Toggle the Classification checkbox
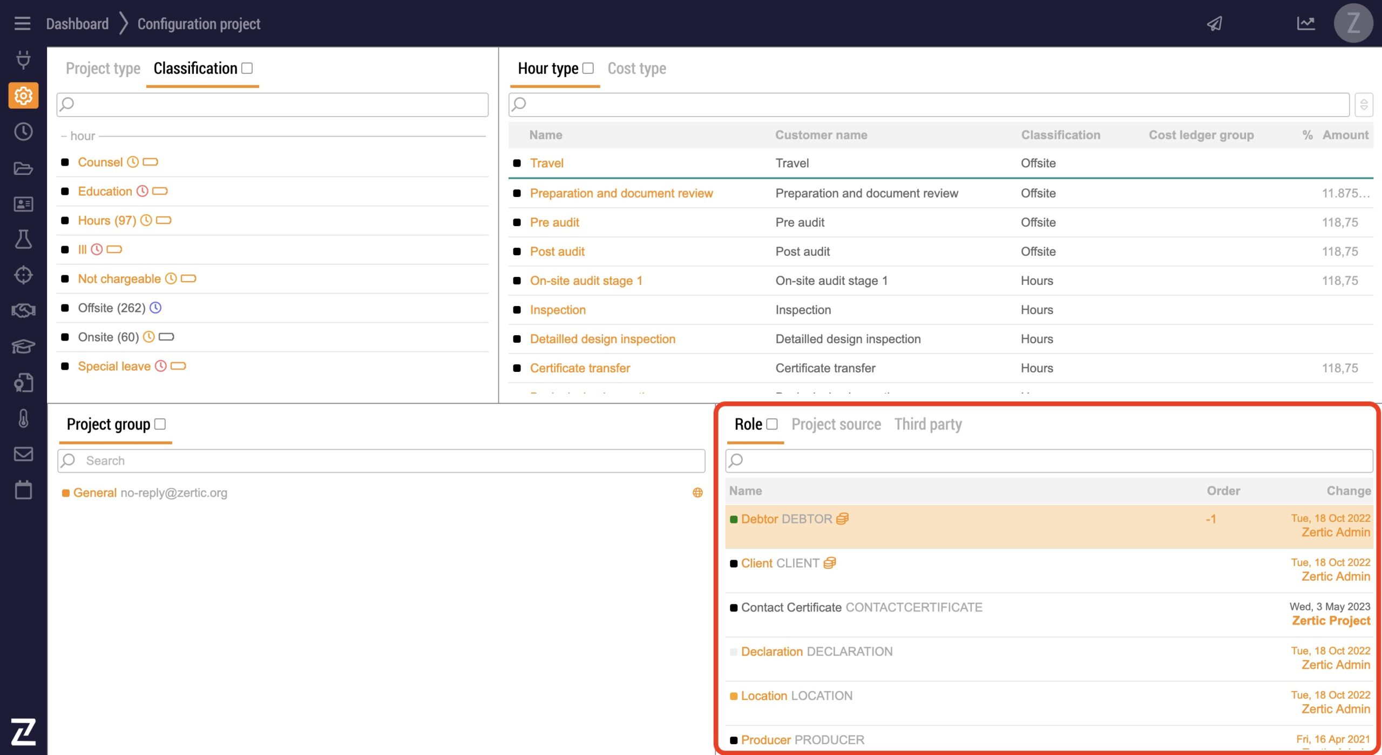This screenshot has width=1382, height=755. pyautogui.click(x=247, y=69)
